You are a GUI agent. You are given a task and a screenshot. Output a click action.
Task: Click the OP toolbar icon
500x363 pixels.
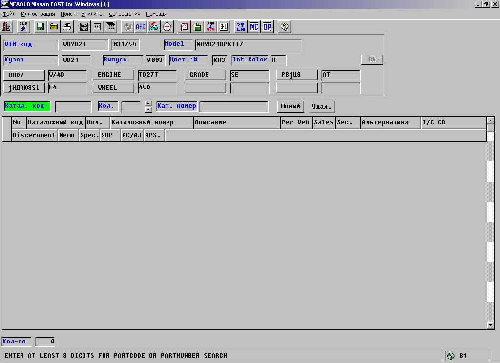pos(267,27)
